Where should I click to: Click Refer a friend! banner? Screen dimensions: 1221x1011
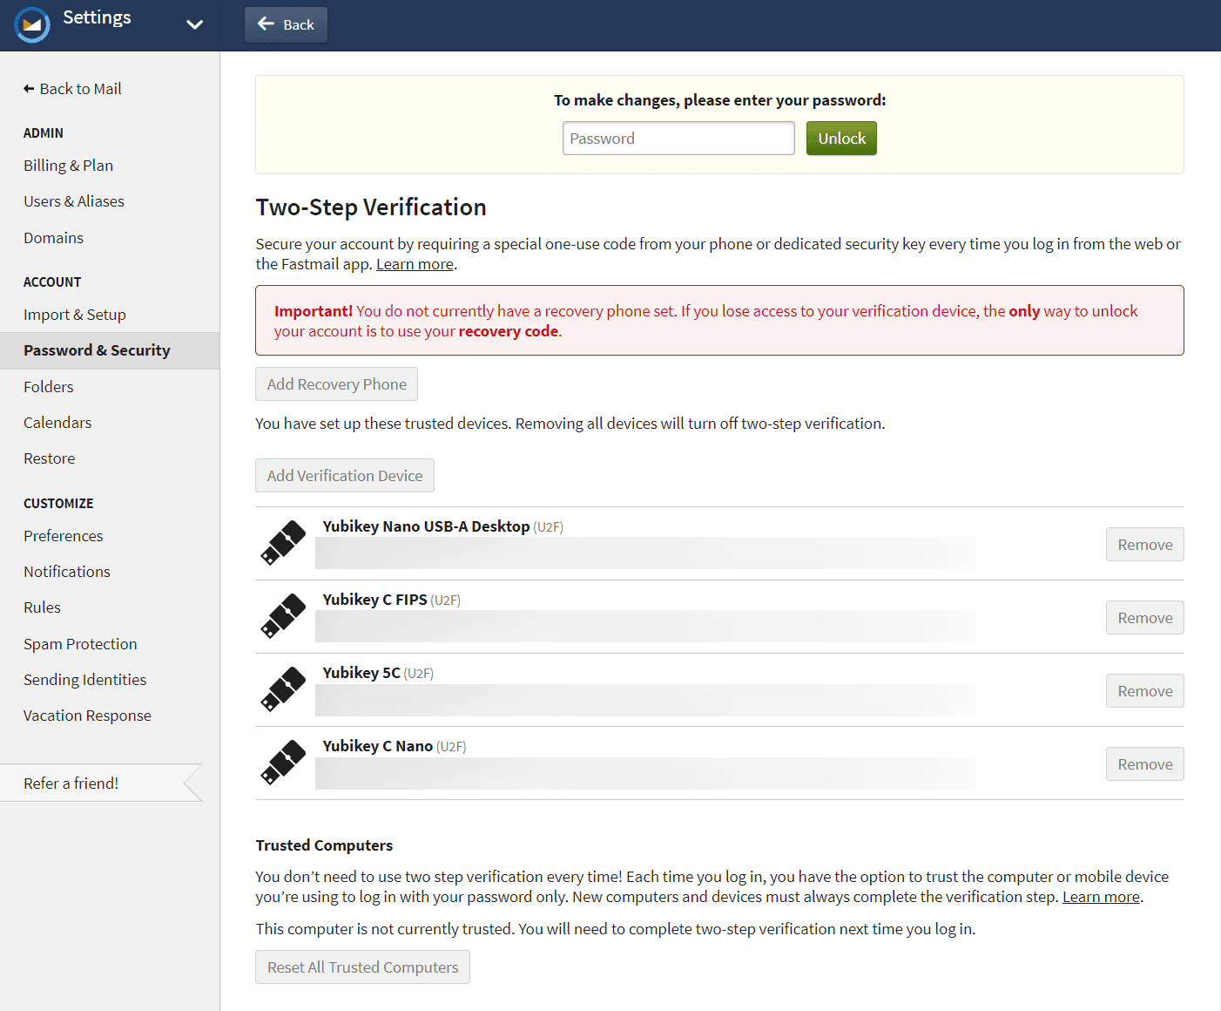(101, 783)
